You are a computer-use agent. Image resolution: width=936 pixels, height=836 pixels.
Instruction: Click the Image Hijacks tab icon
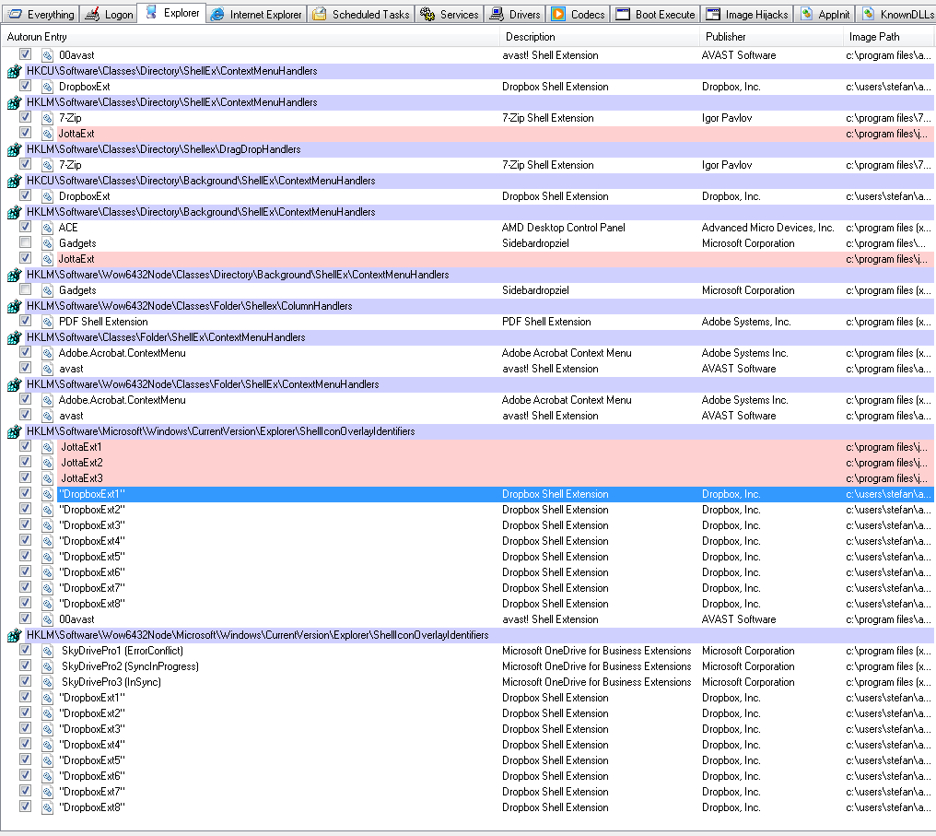[713, 15]
